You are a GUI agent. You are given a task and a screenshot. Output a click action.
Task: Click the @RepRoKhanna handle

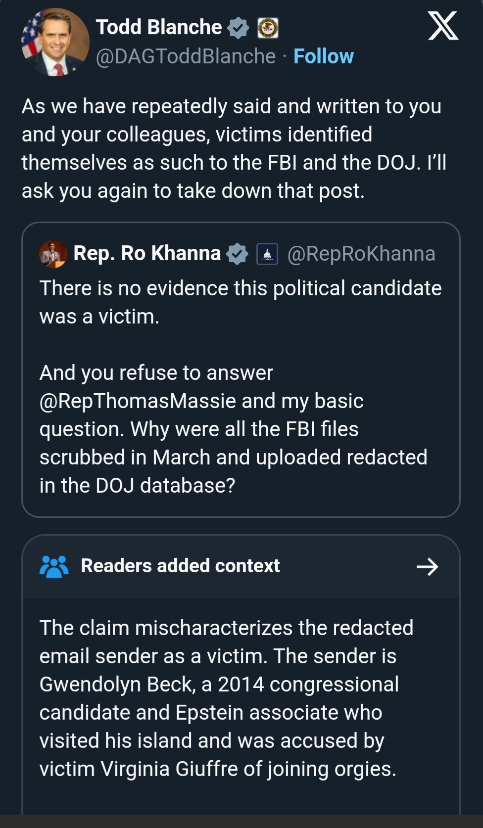(361, 253)
